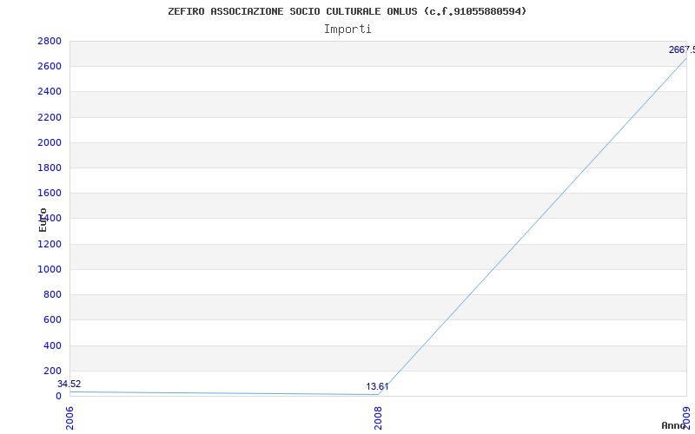
Task: Select the 13.61 data label
Action: click(377, 386)
